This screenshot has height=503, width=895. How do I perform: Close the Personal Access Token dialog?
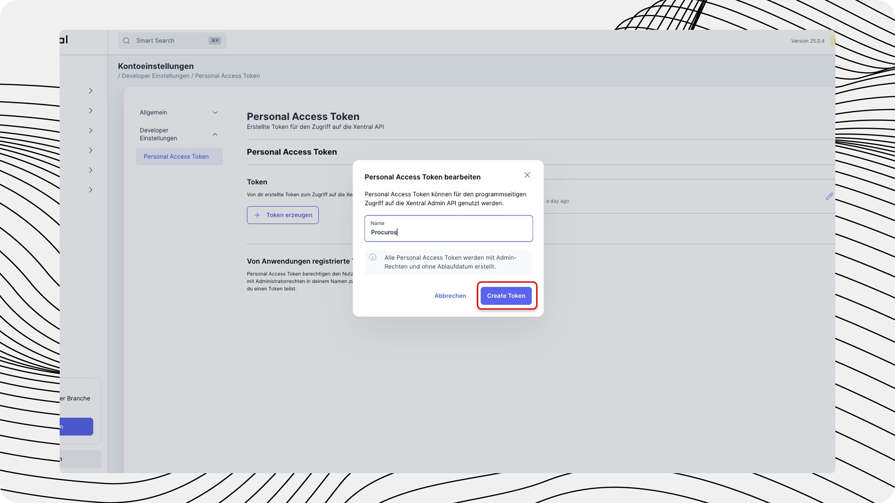(527, 175)
